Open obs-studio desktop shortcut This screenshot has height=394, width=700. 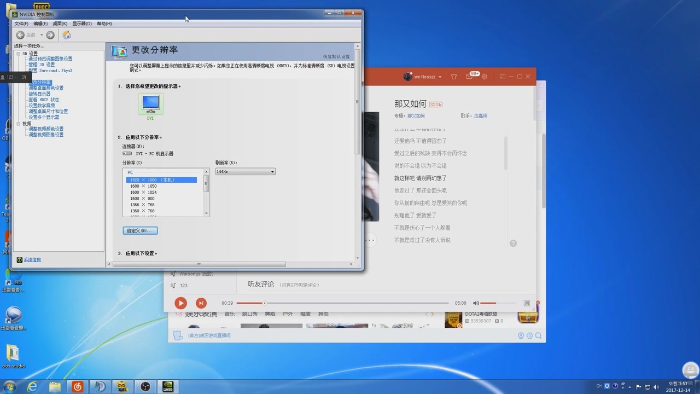coord(13,356)
